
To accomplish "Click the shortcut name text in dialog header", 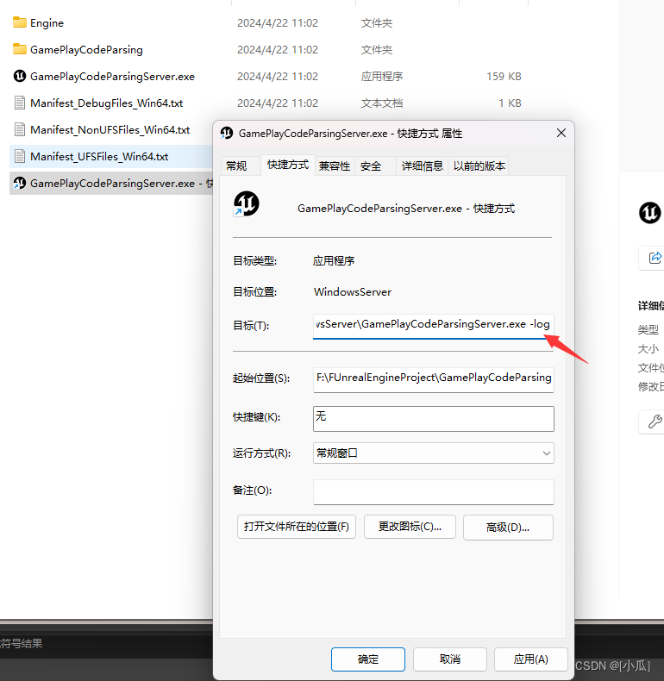I will click(406, 209).
